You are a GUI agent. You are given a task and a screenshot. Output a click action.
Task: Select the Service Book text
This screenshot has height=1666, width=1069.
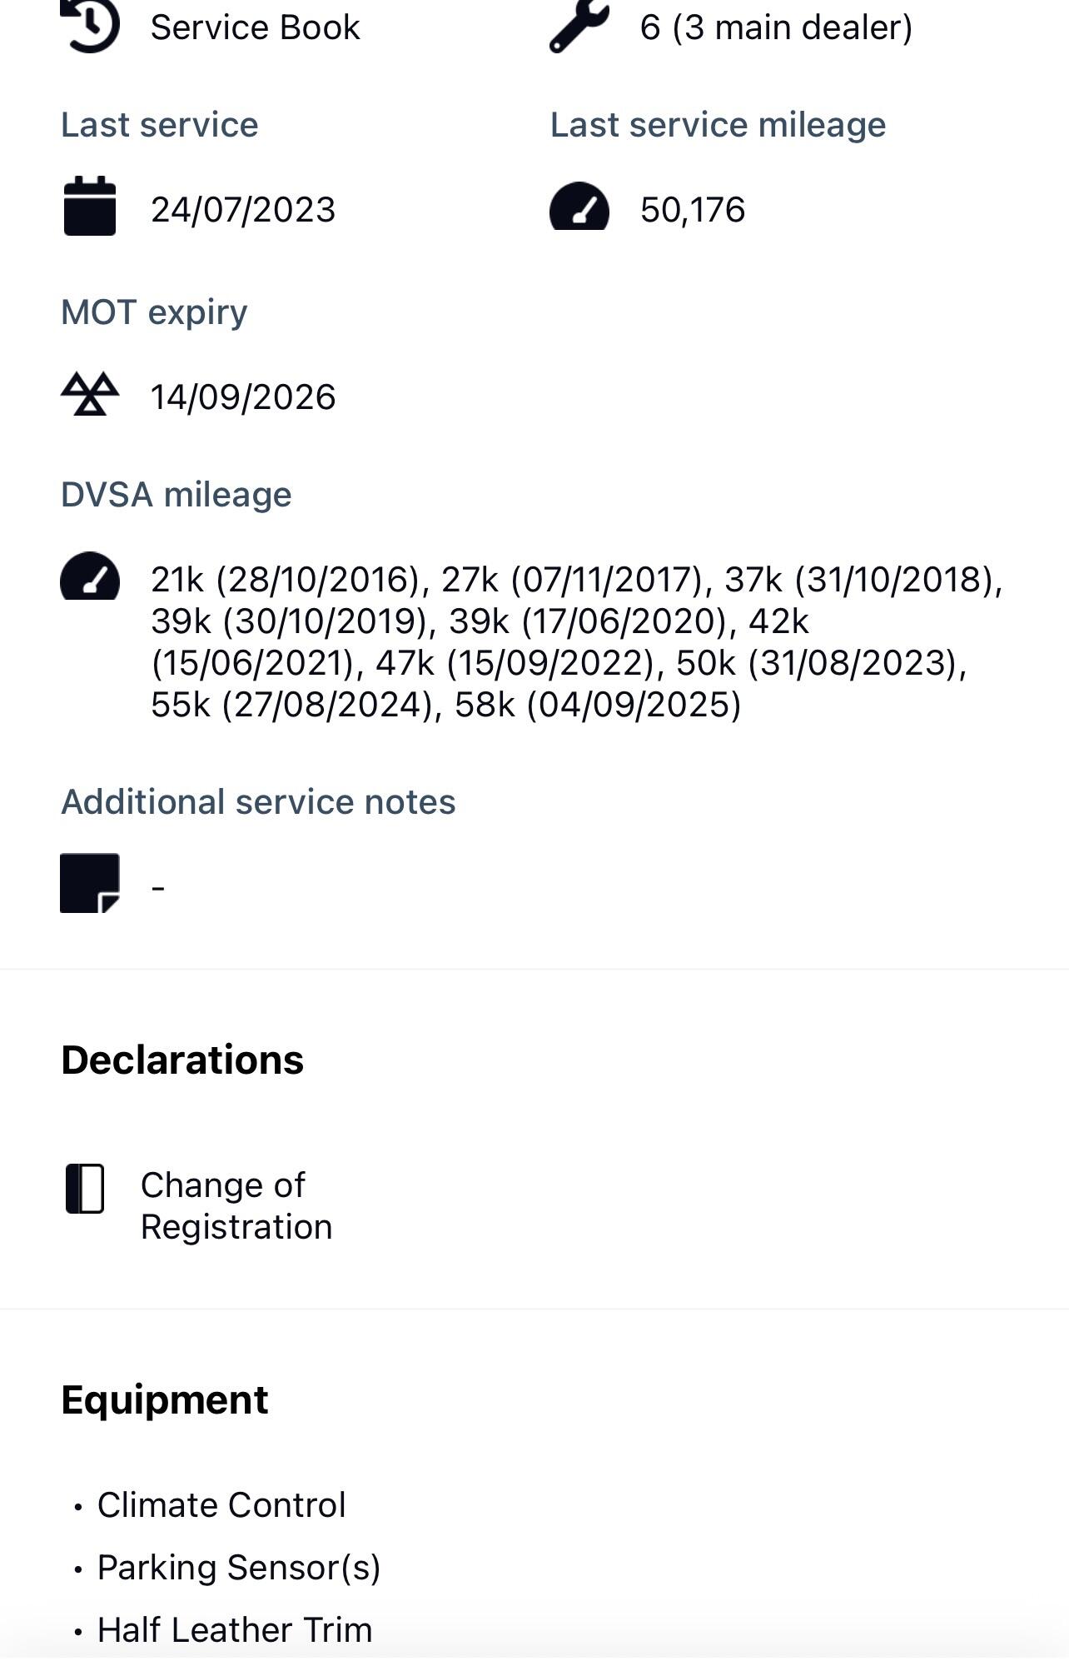coord(255,27)
